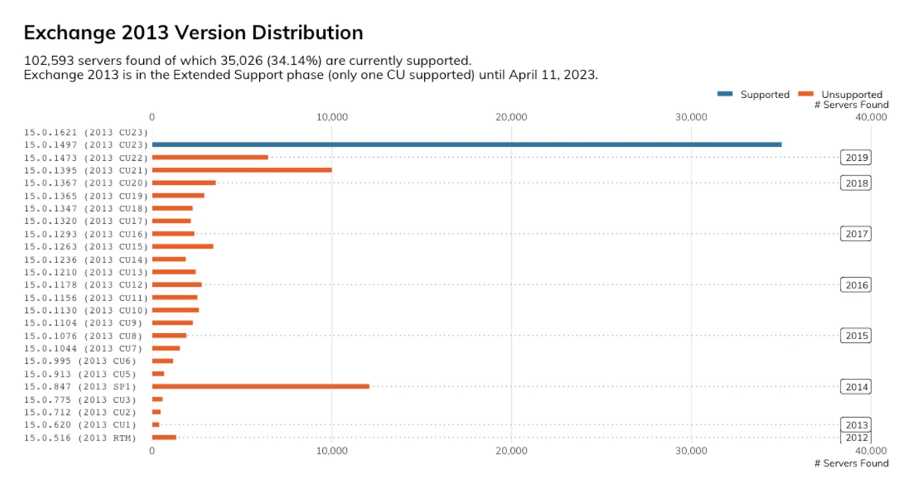Select the 2014 year marker
The image size is (899, 477).
[x=856, y=386]
